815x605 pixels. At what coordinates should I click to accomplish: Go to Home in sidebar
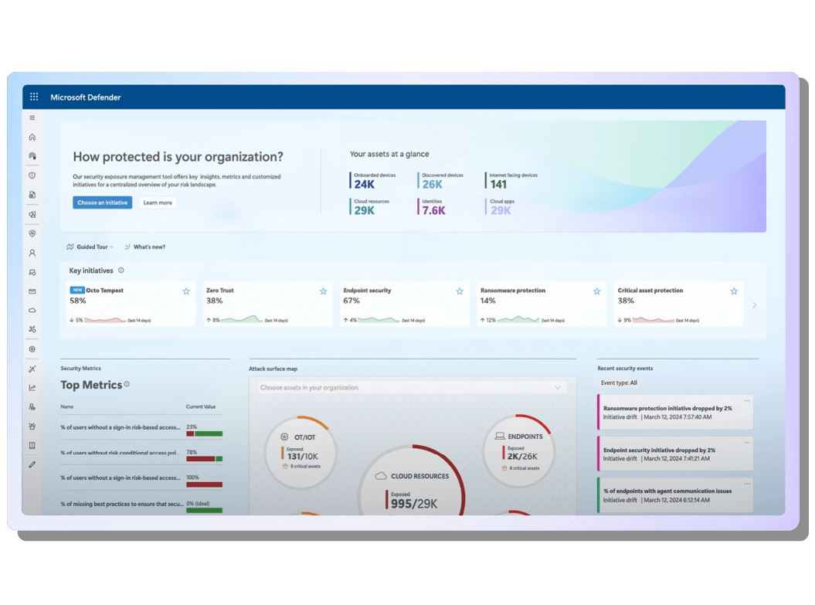[32, 138]
